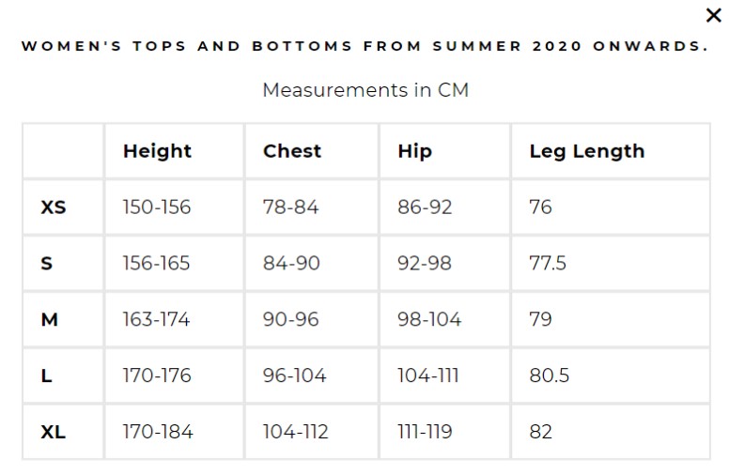729x475 pixels.
Task: Click the L leg length value 80.5
Action: tap(549, 375)
